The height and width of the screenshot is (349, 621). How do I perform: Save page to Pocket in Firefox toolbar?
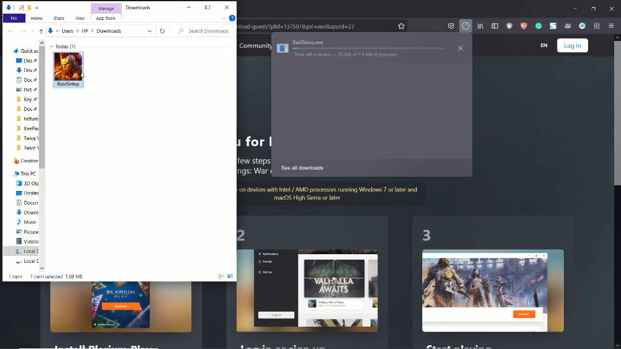[x=451, y=26]
